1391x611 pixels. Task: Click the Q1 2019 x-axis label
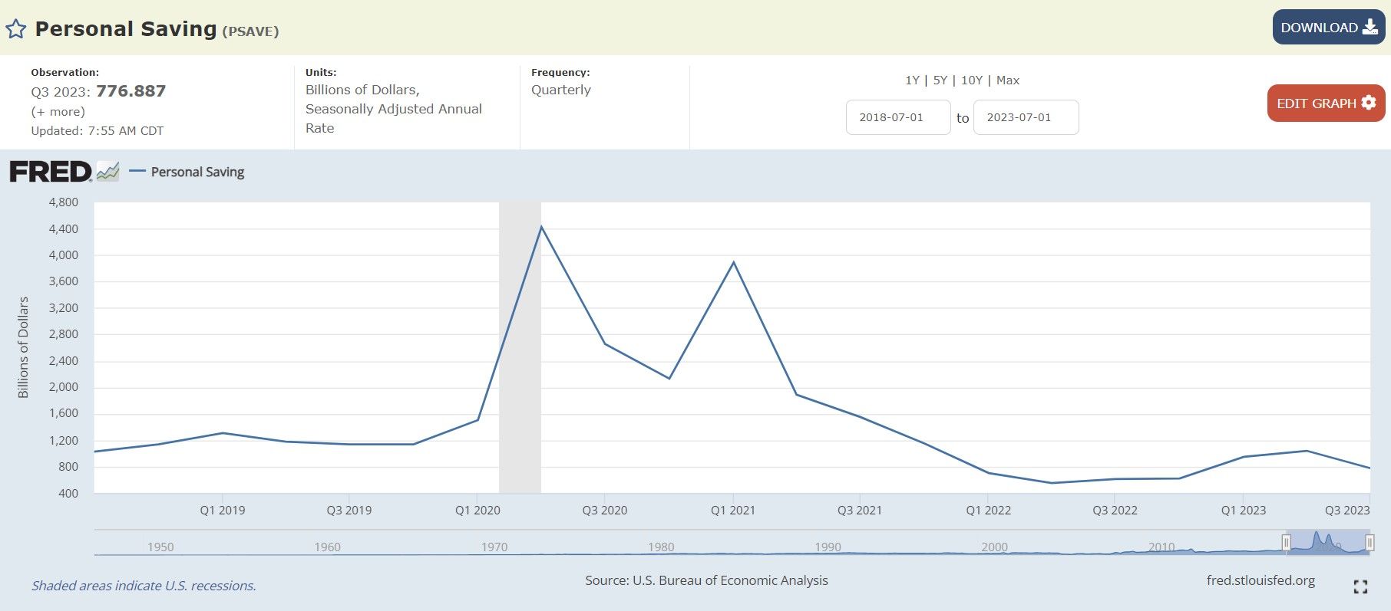(x=223, y=511)
